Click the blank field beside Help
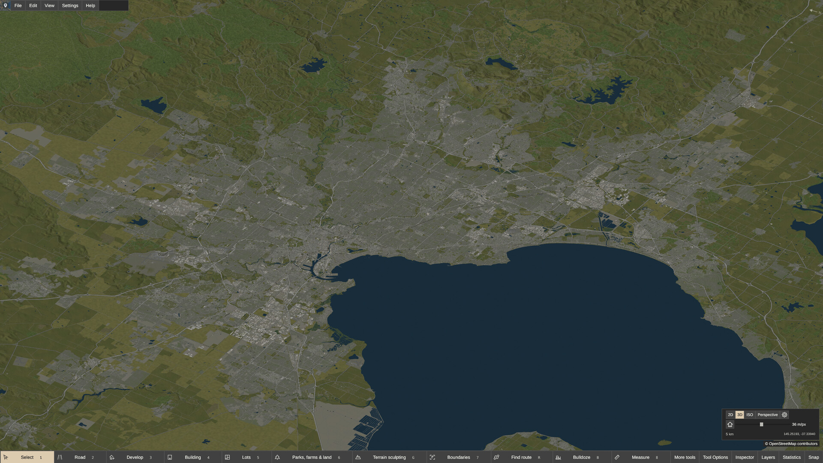Image resolution: width=823 pixels, height=463 pixels. (114, 6)
